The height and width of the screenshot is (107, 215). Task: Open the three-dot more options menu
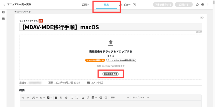[208, 5]
